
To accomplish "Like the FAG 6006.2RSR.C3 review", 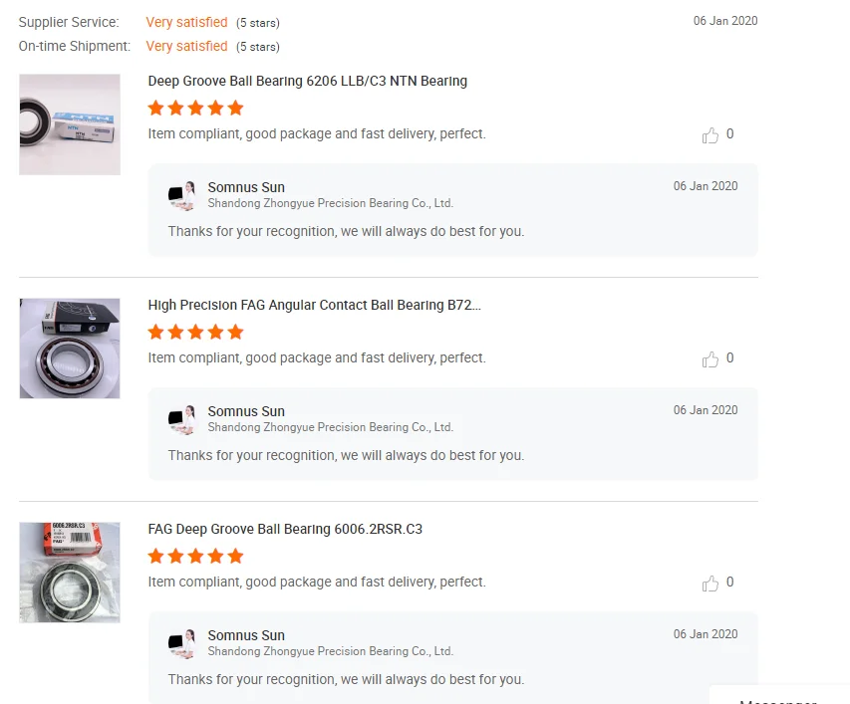I will tap(710, 584).
